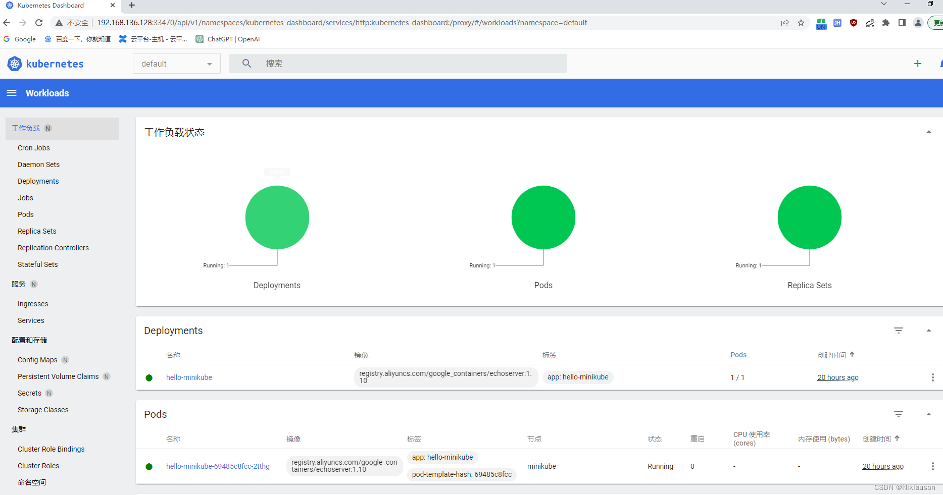Screen dimensions: 943x495
Task: Go back to previous page
Action: [7, 23]
